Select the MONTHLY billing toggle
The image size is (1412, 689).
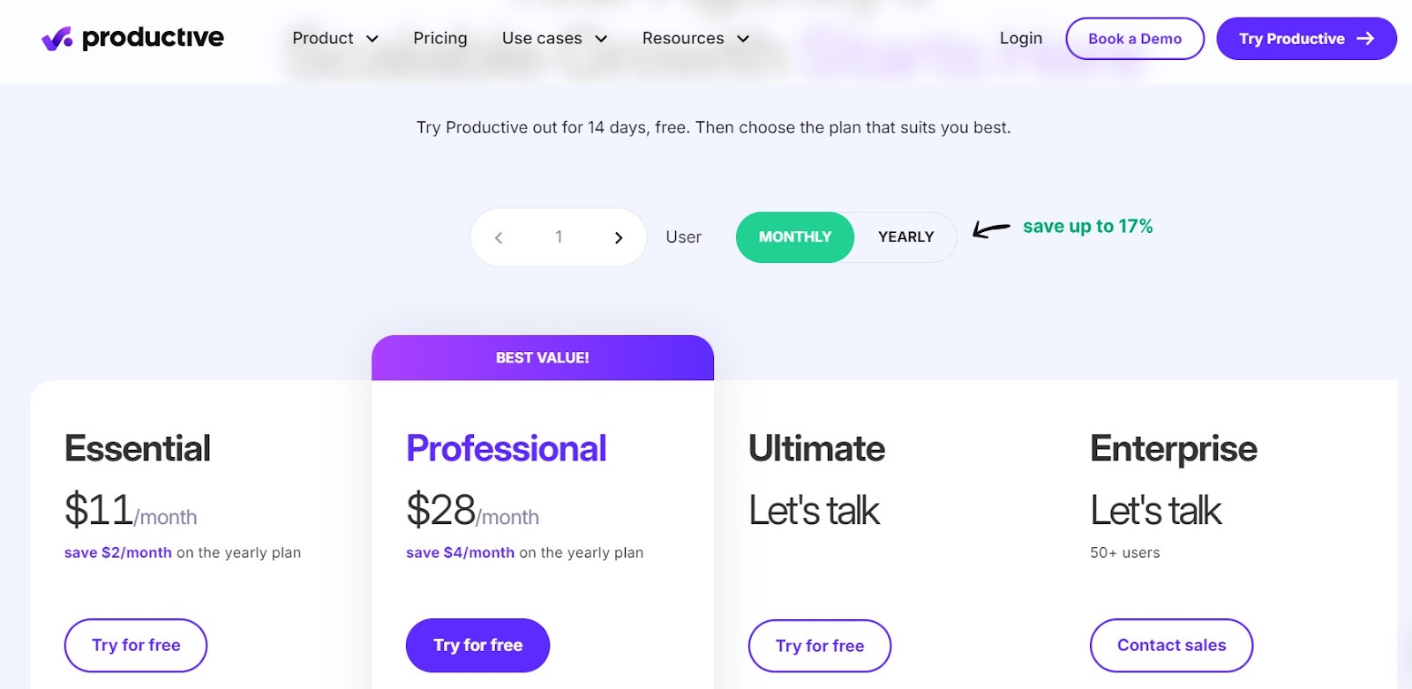(793, 236)
